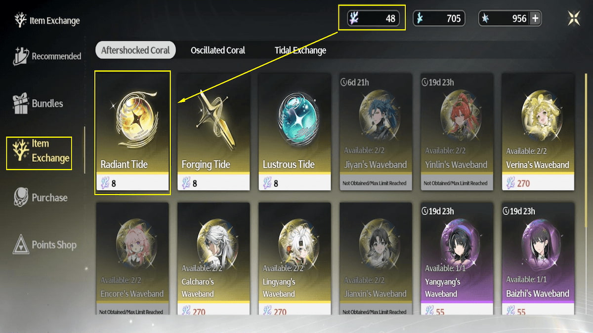Choose Yangyang's Waveband purple card
593x333 pixels.
[x=457, y=259]
